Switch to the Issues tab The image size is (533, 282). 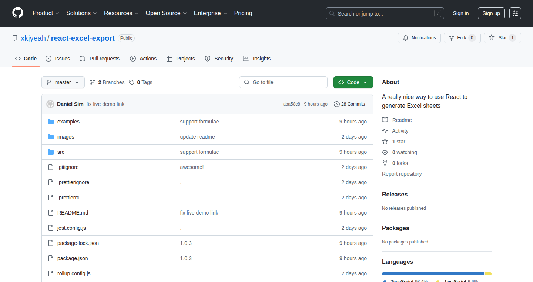[x=58, y=59]
